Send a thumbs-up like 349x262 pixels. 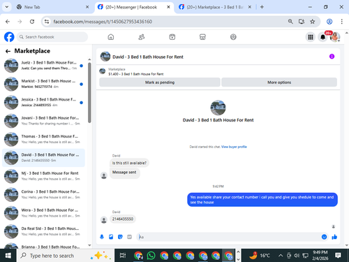tap(334, 237)
